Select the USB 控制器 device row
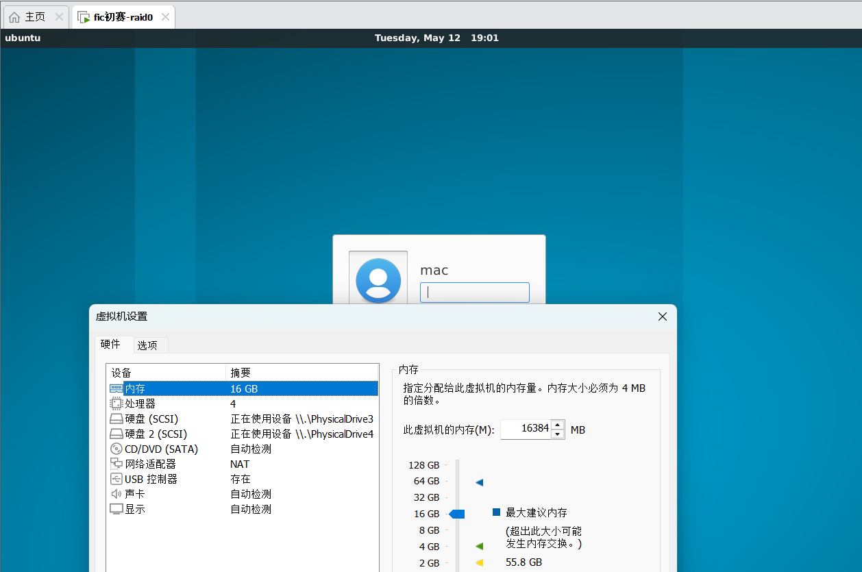 [x=243, y=479]
